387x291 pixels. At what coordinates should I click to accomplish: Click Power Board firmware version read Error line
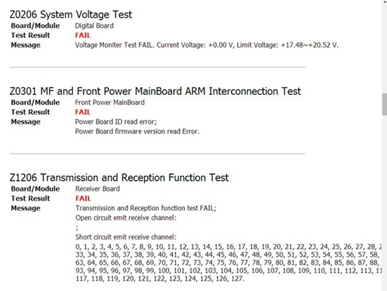pos(137,132)
